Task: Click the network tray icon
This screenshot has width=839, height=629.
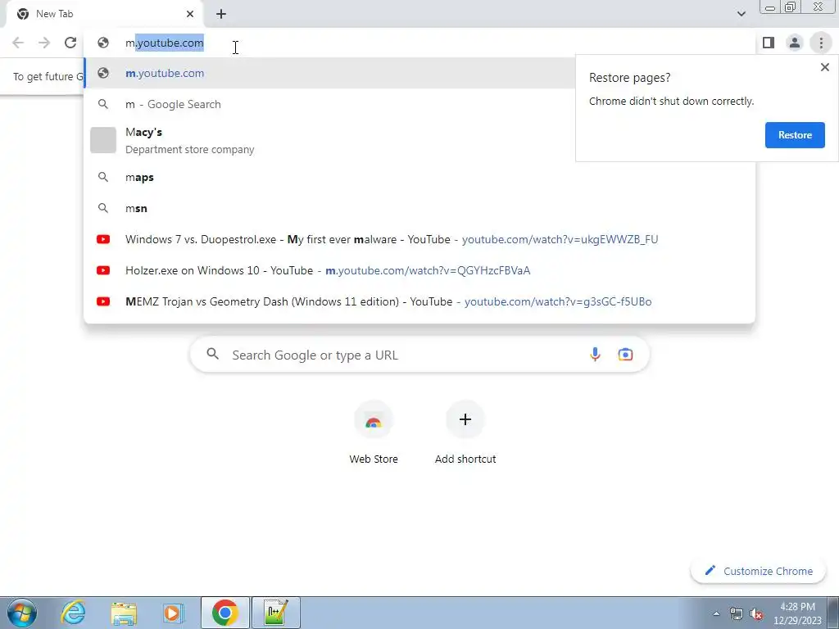Action: (737, 613)
